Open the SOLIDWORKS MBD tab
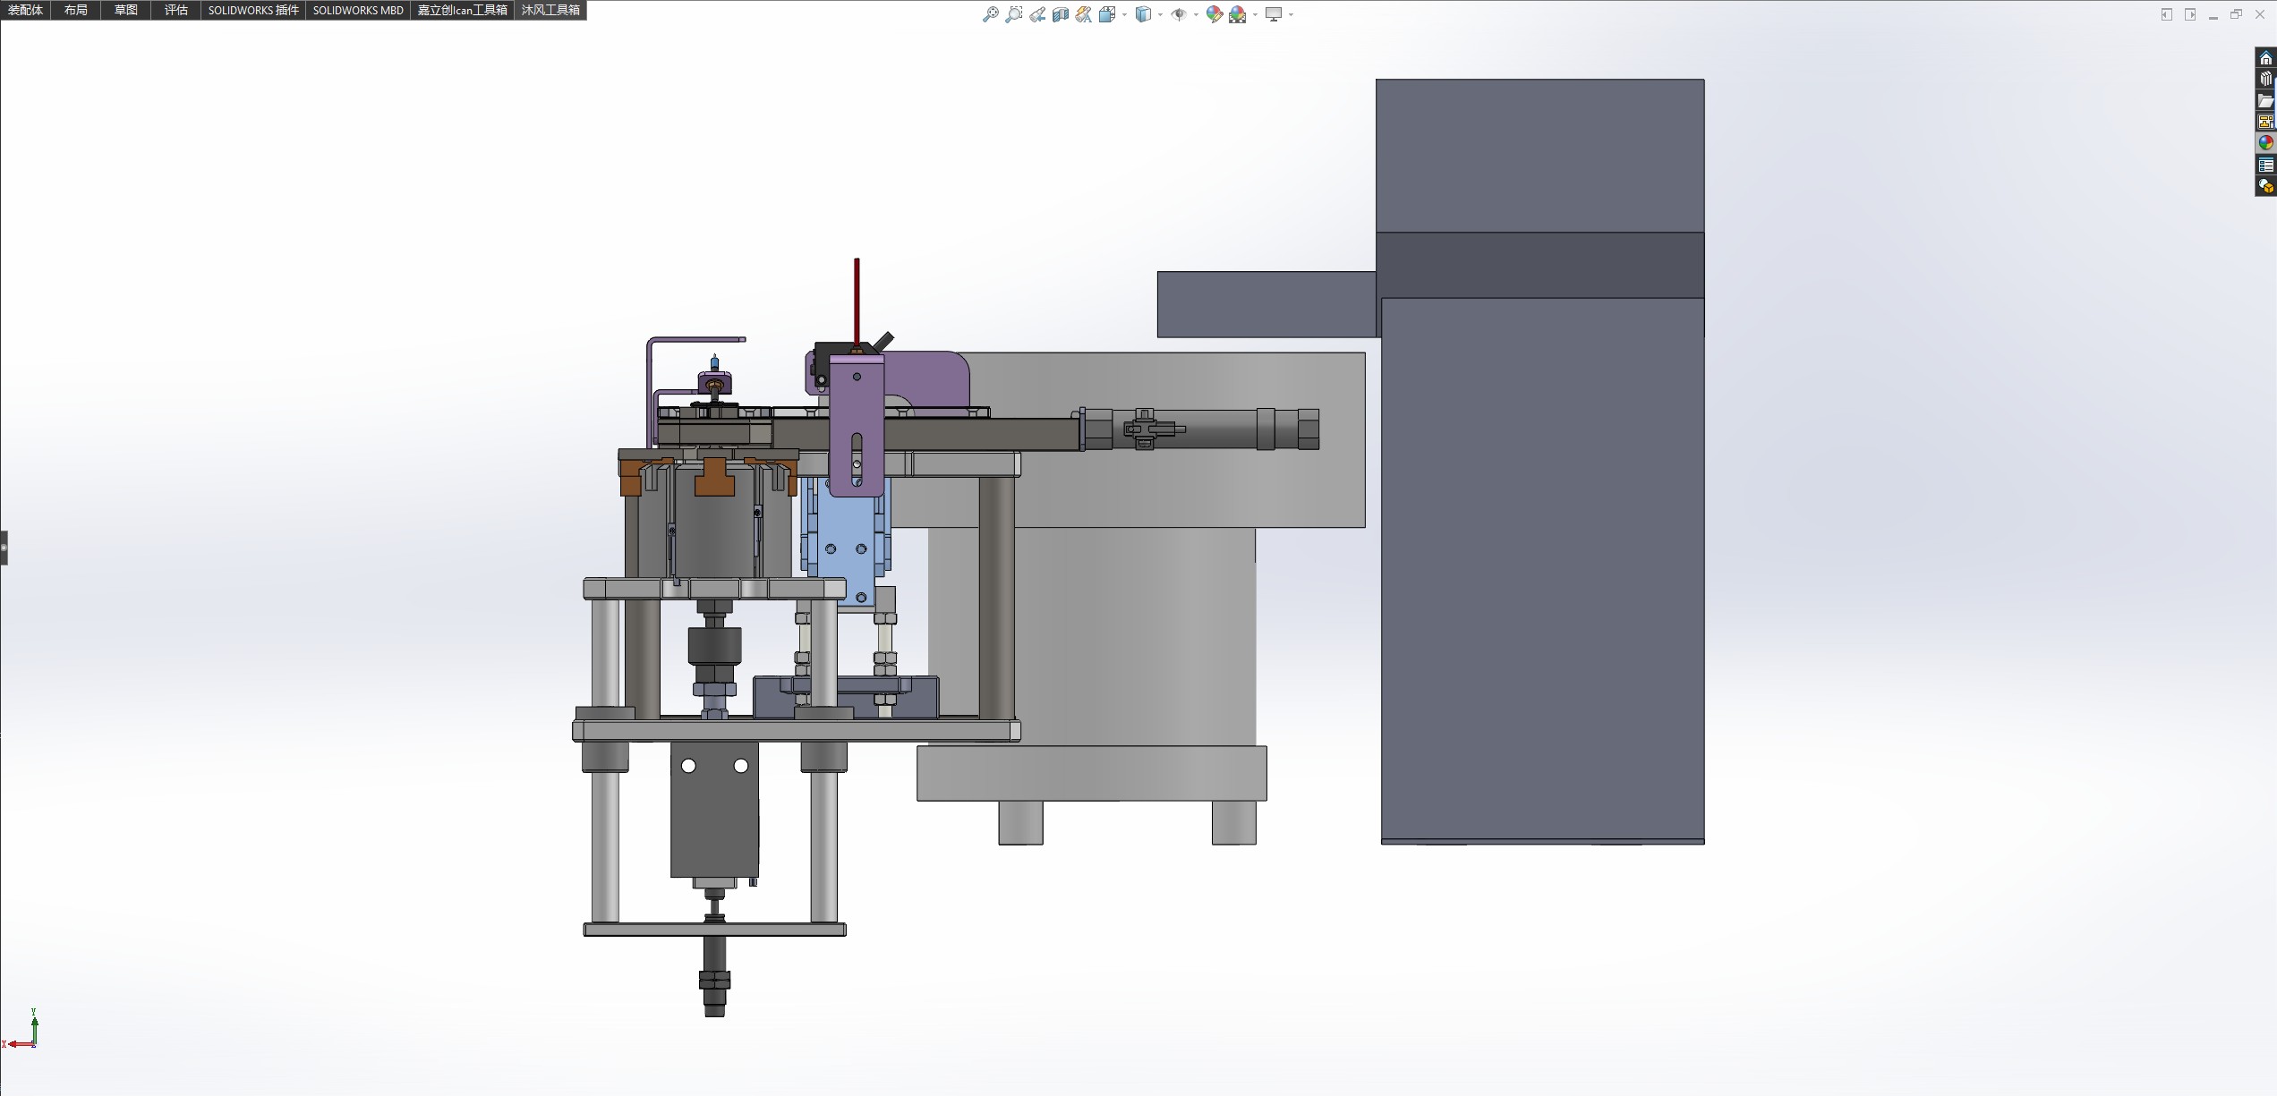Image resolution: width=2277 pixels, height=1096 pixels. (x=358, y=10)
